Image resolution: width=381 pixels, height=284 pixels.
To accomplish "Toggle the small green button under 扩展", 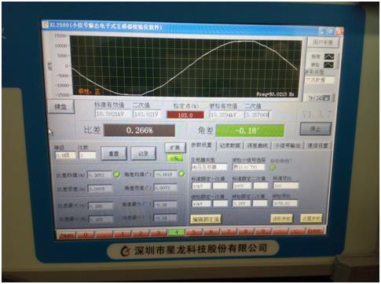I will (x=175, y=158).
